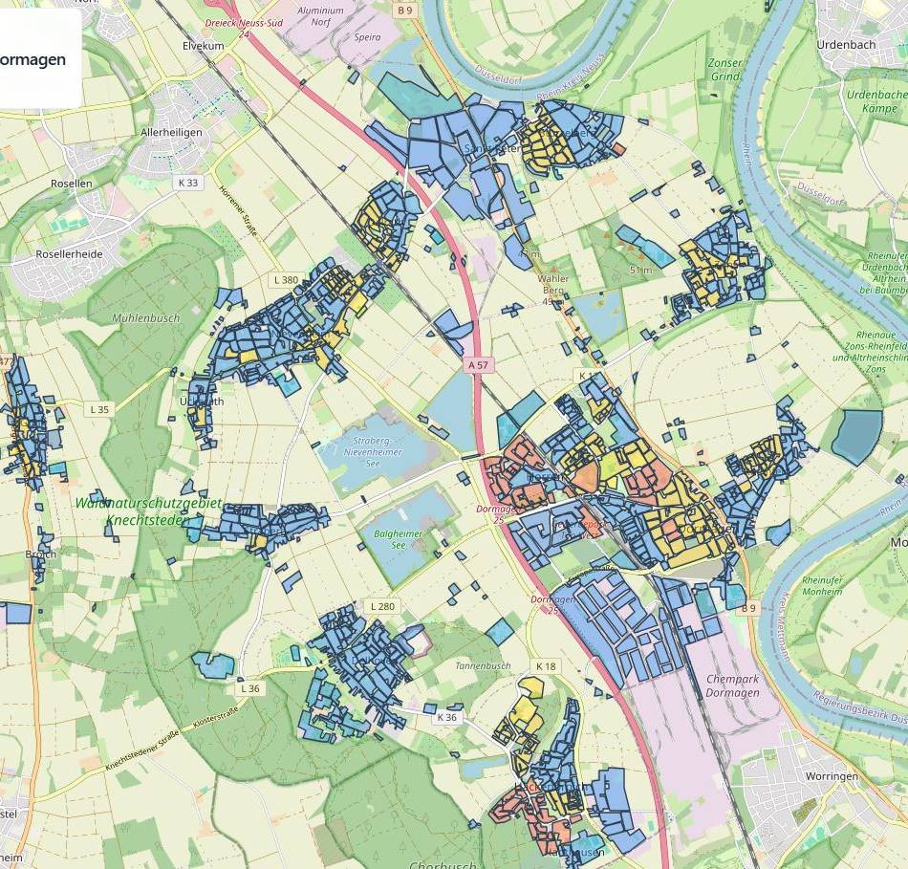Click the A 57 motorway shield

point(478,365)
